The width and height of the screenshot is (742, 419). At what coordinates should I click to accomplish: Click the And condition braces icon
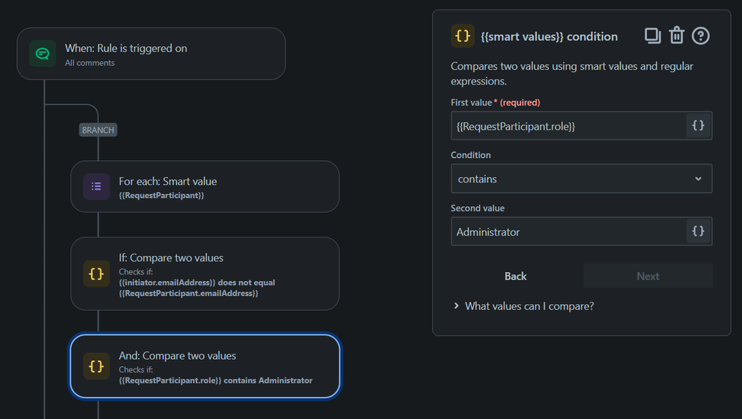click(x=97, y=366)
